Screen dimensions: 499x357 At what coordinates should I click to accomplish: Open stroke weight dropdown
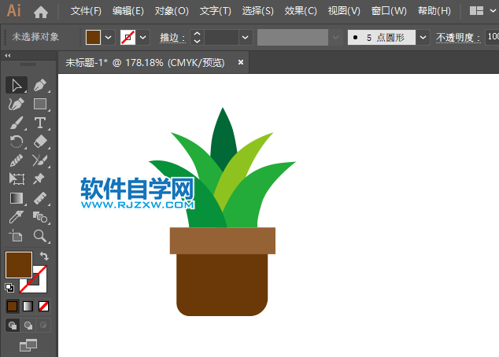pos(245,38)
